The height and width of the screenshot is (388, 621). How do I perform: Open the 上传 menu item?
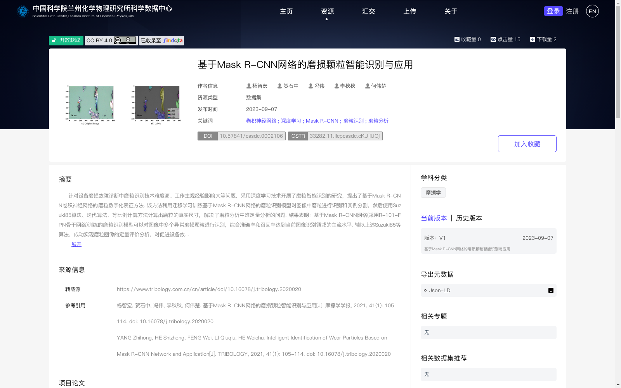coord(409,11)
